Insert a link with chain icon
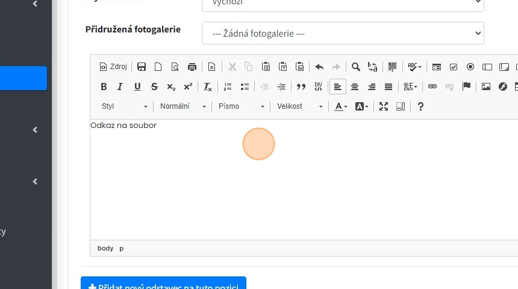518x289 pixels. tap(432, 87)
